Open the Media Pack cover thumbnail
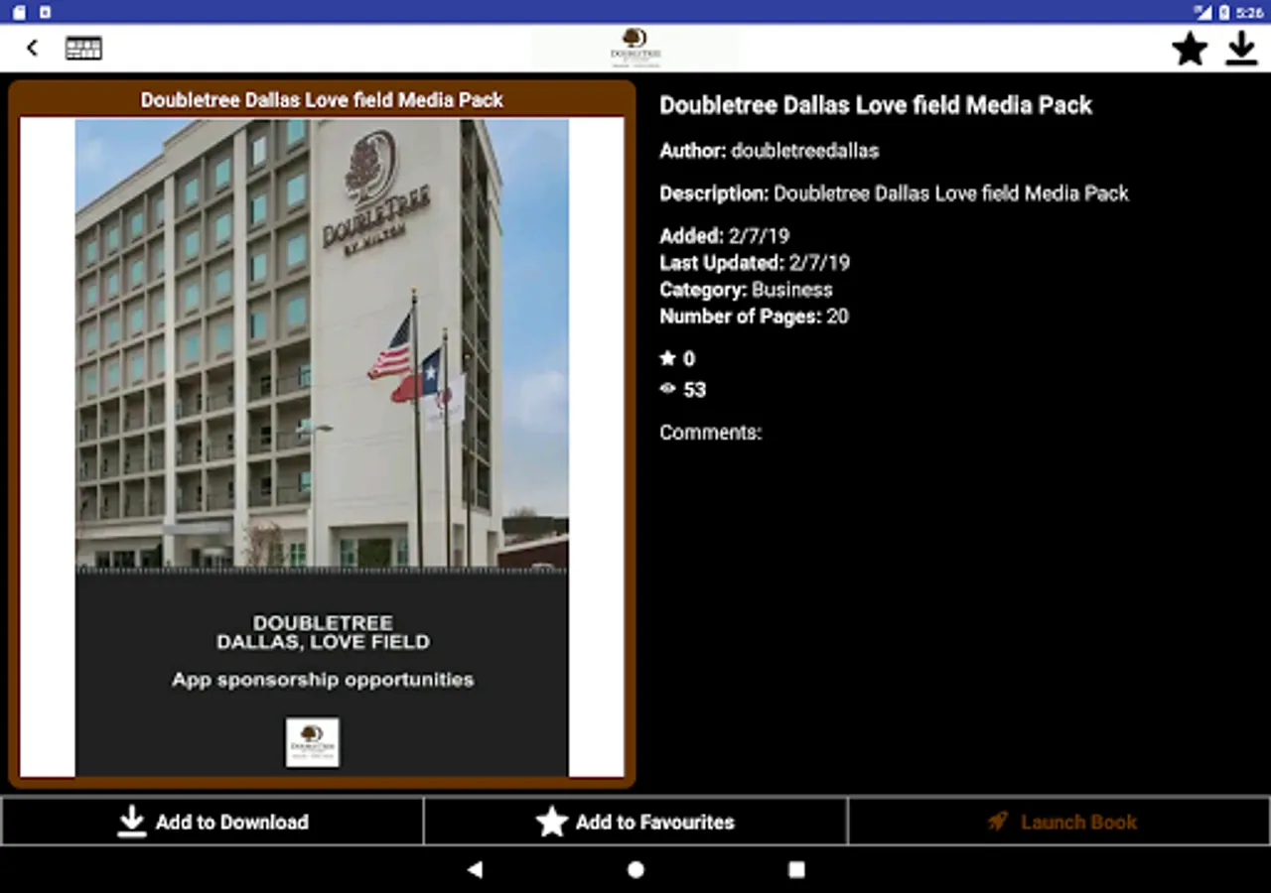1271x893 pixels. pos(323,447)
